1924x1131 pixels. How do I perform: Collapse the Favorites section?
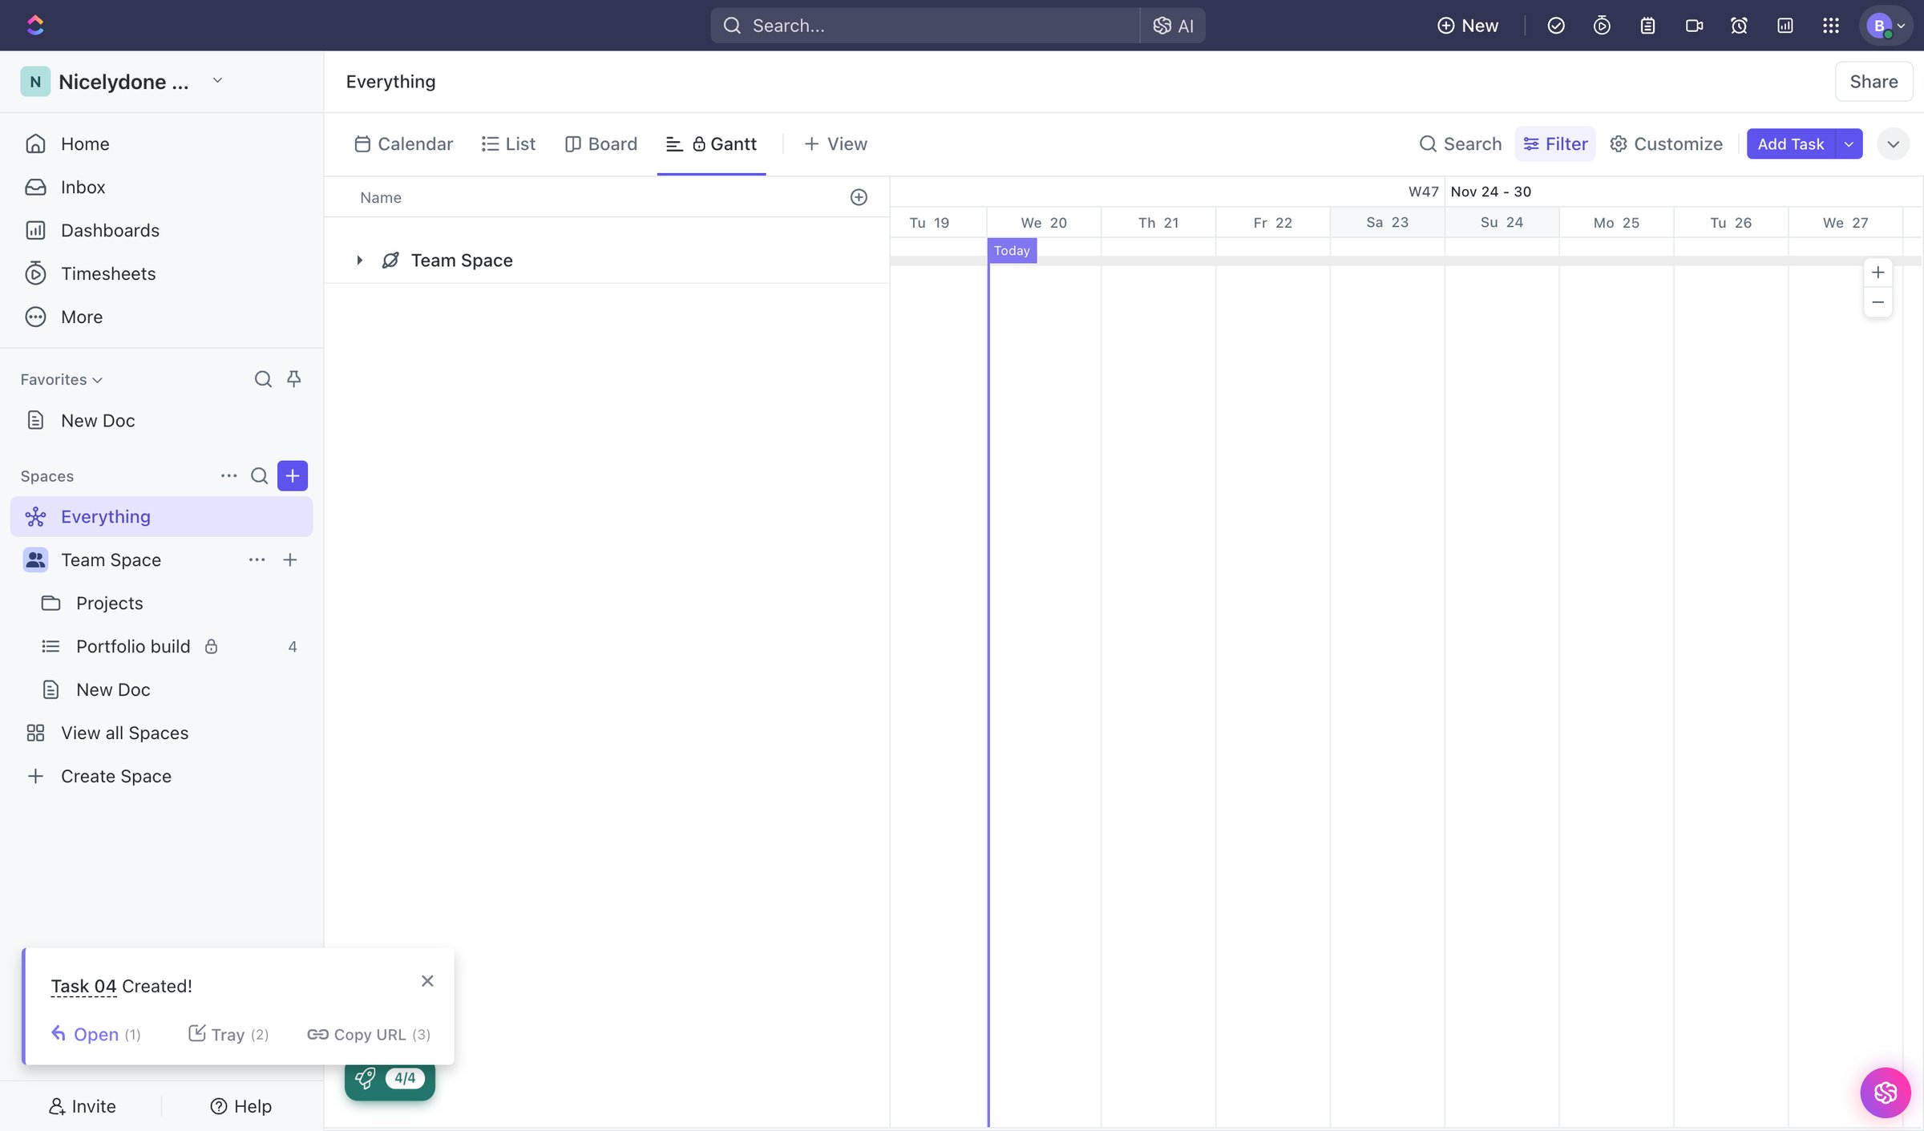(x=61, y=380)
